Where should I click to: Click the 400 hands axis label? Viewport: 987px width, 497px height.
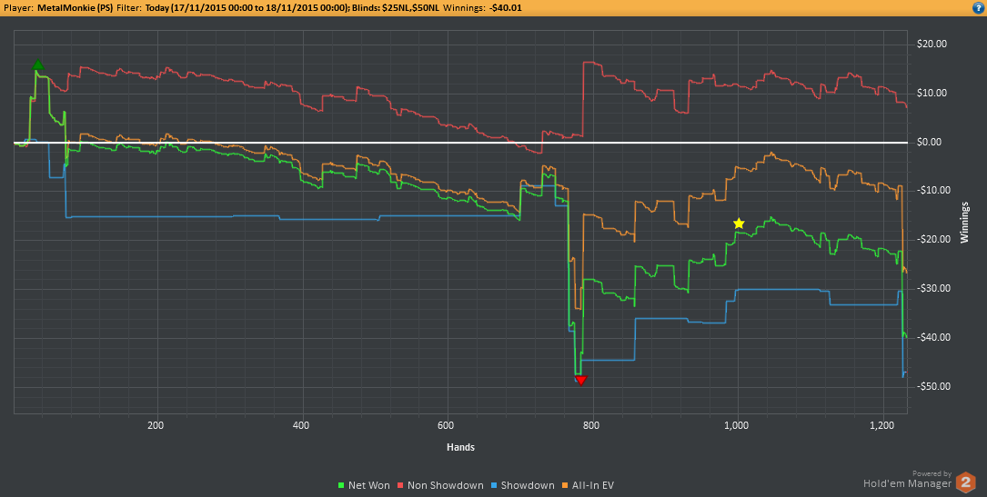[303, 424]
